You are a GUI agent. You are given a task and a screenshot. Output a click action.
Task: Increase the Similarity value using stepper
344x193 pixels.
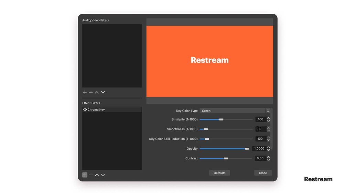268,118
